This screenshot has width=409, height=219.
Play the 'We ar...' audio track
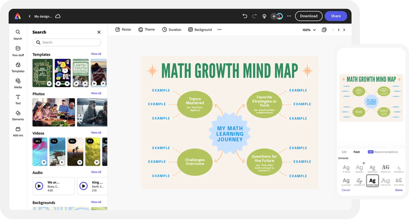pos(39,186)
